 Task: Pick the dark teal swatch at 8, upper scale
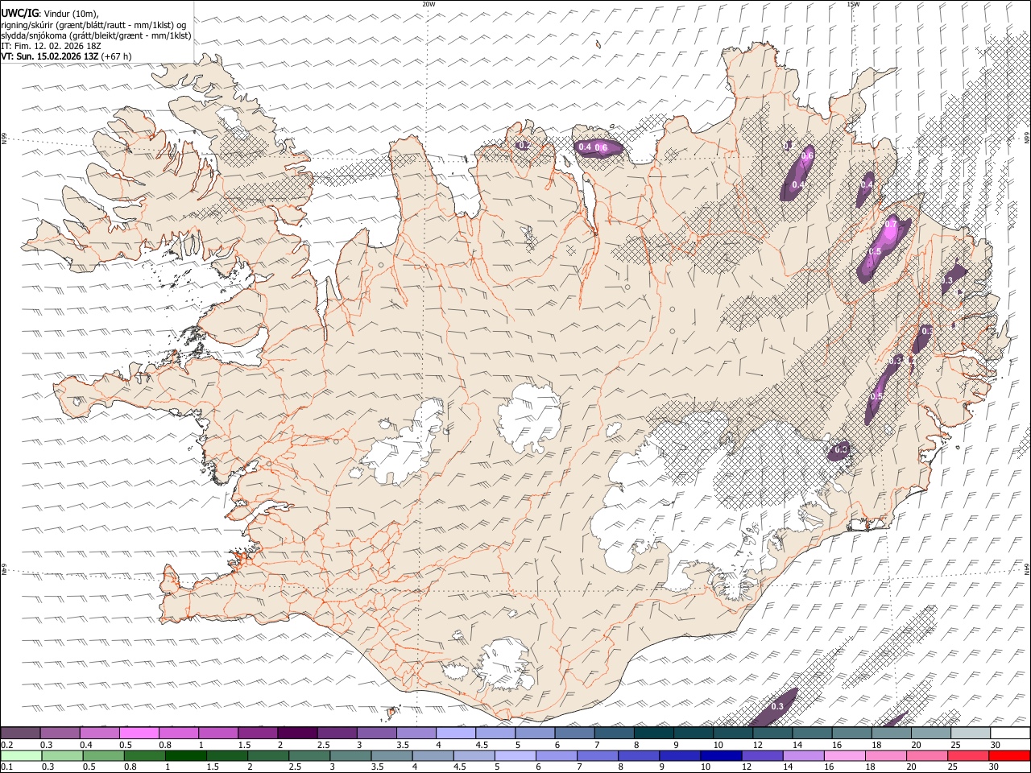pos(654,733)
